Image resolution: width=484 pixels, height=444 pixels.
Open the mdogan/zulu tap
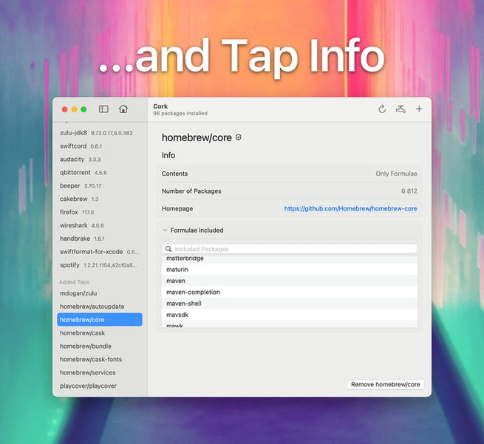[x=100, y=293]
